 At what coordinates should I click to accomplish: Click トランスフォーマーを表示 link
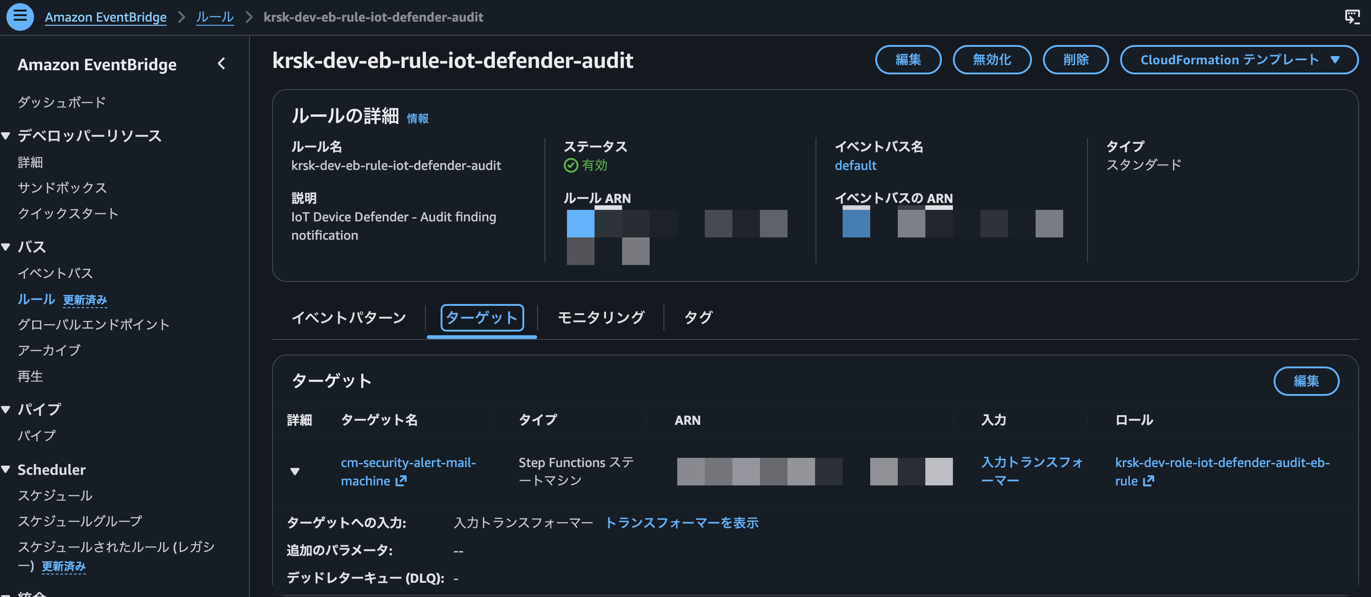coord(682,523)
